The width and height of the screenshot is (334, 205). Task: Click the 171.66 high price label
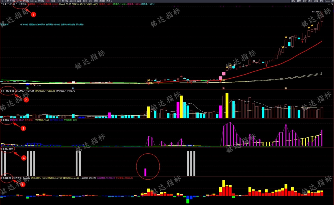315,12
